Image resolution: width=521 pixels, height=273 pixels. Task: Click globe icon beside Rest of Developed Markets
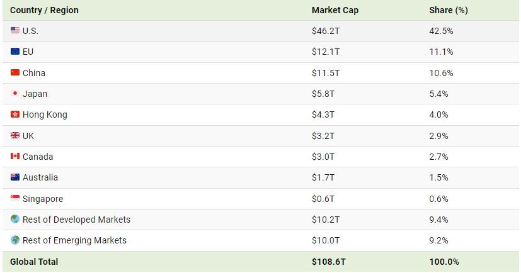click(x=15, y=219)
